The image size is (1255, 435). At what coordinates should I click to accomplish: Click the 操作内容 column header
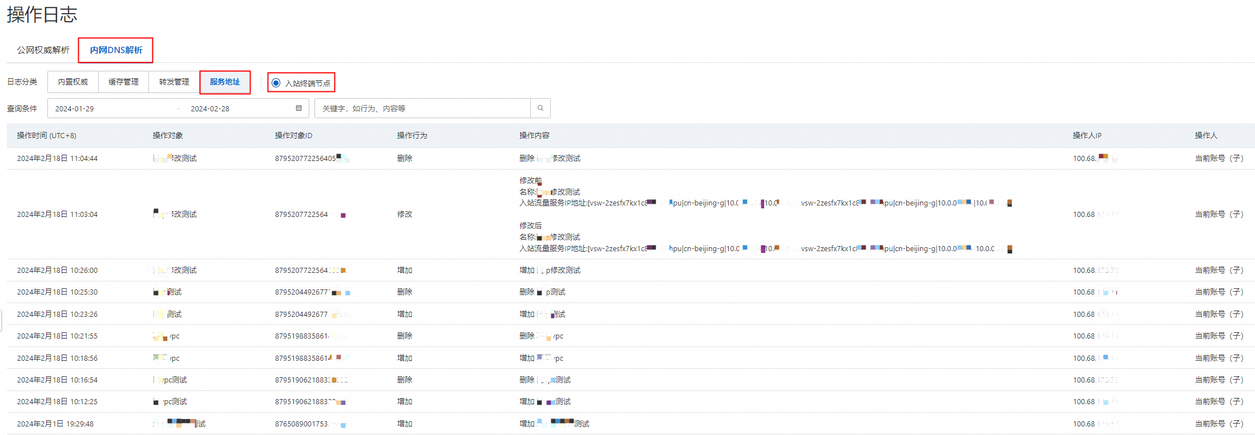tap(534, 135)
